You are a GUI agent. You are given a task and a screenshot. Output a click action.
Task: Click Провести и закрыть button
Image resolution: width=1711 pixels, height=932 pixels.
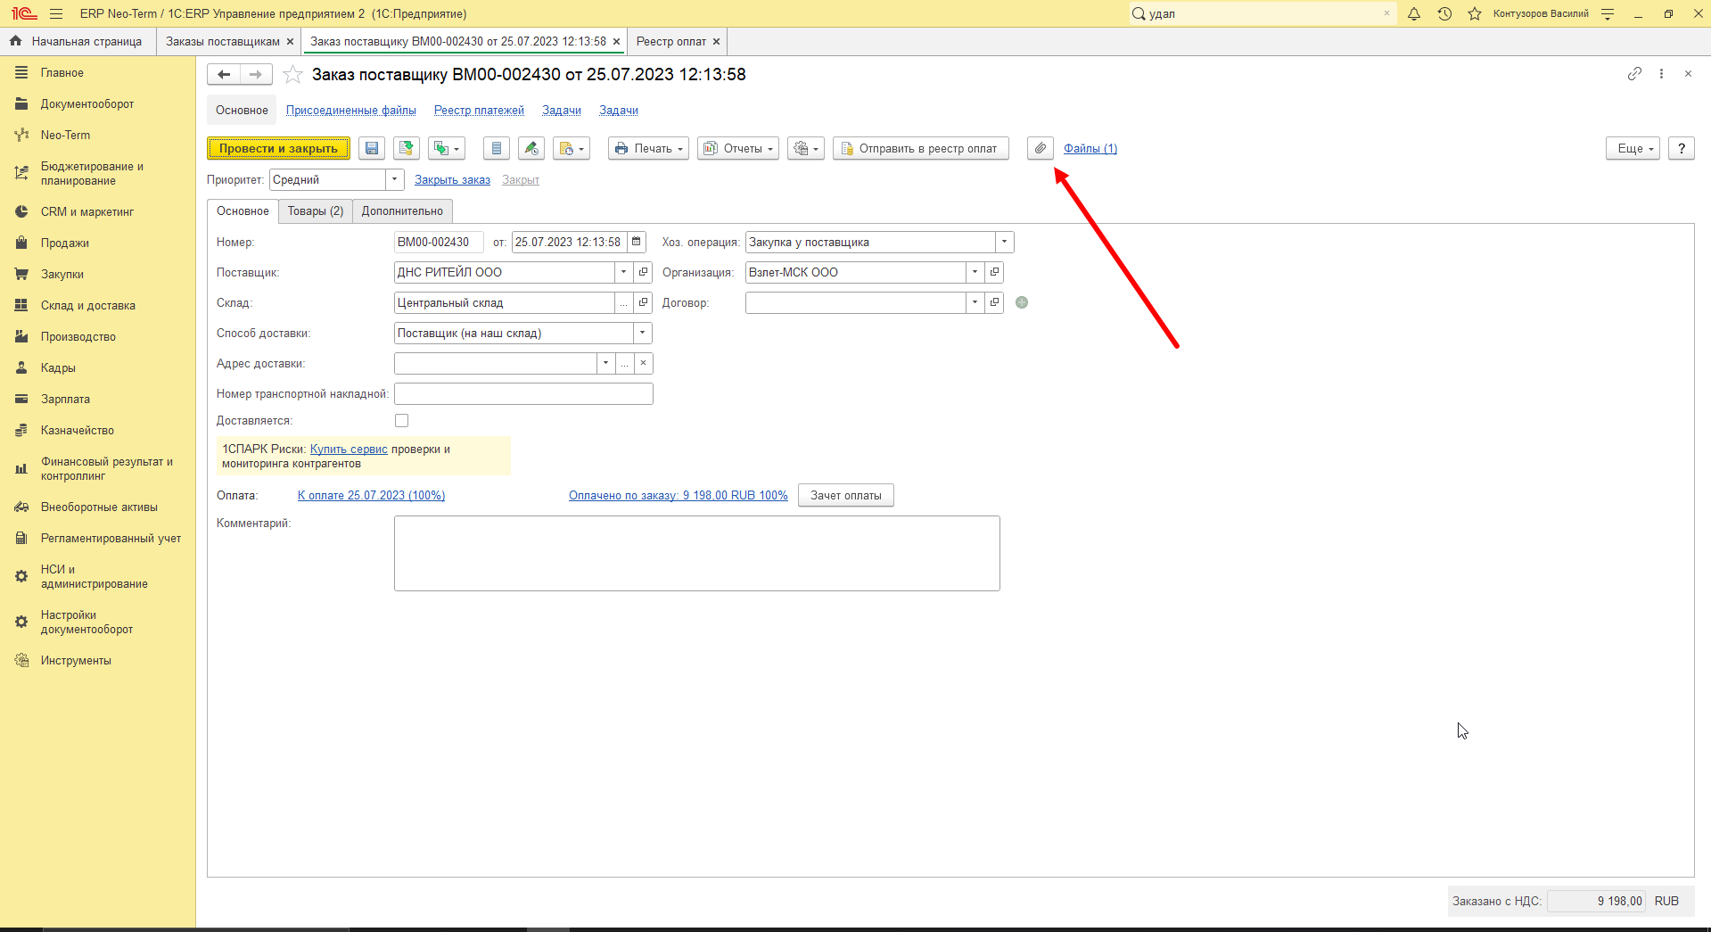click(279, 149)
